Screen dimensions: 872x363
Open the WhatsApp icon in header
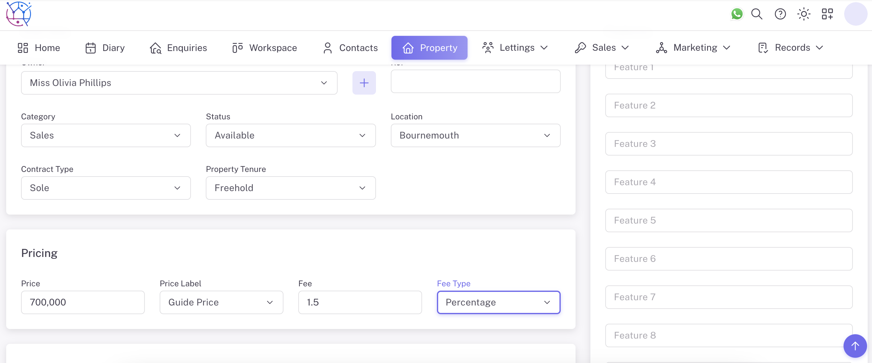pyautogui.click(x=736, y=14)
